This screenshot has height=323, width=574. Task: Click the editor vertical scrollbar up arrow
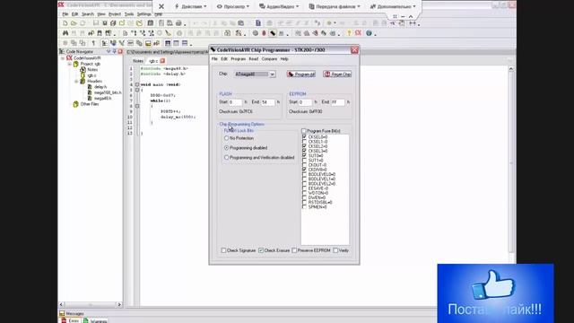(x=511, y=69)
